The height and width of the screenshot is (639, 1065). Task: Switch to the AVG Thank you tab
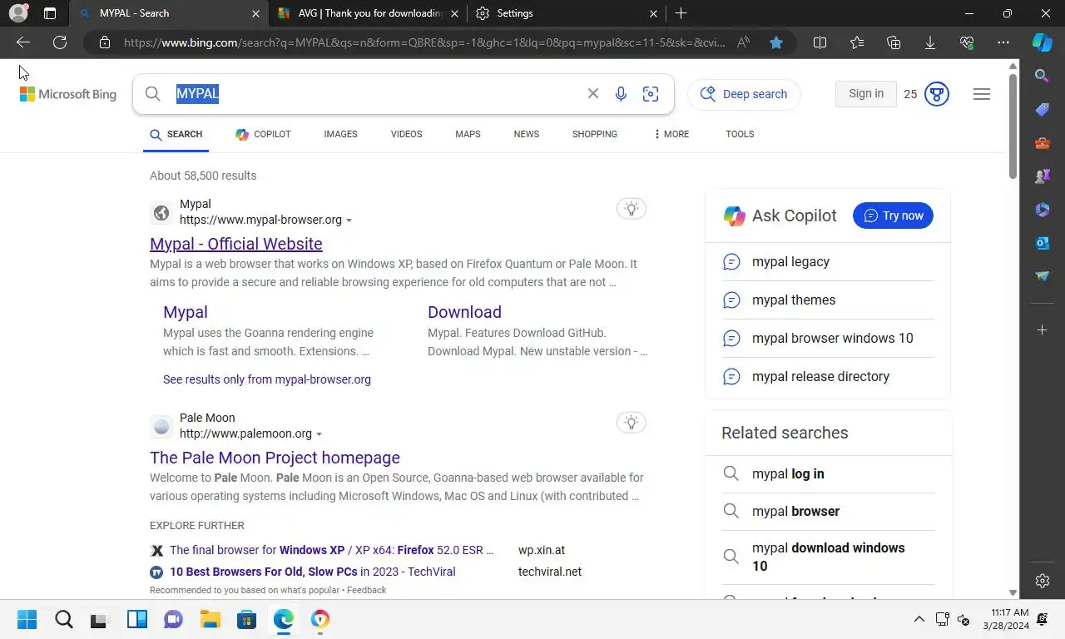pos(367,13)
